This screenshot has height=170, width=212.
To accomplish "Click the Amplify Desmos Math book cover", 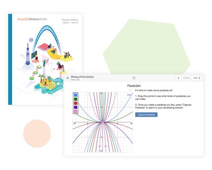I will click(45, 59).
